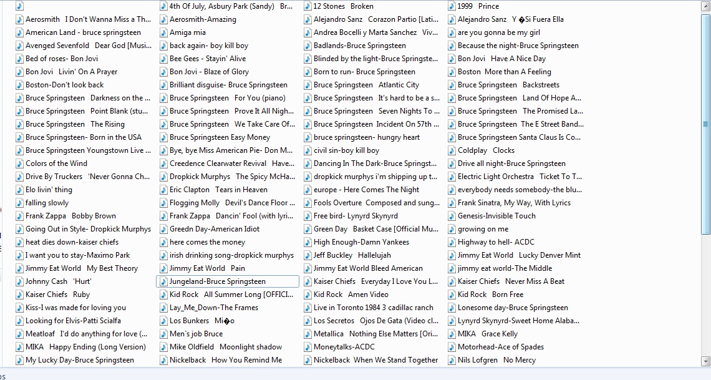Select 'back again- boy kill boy'
Viewport: 711px width, 380px height.
pos(208,46)
